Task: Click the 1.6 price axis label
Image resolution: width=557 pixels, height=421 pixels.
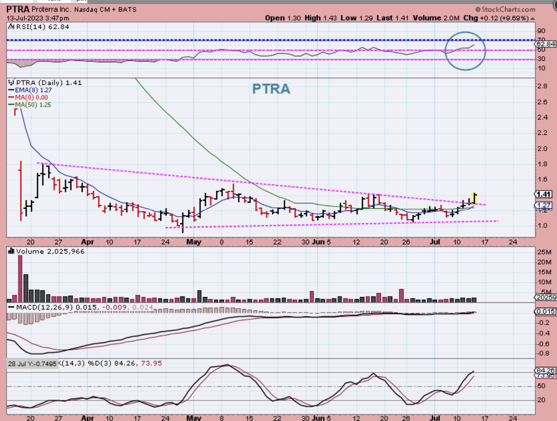Action: click(542, 179)
